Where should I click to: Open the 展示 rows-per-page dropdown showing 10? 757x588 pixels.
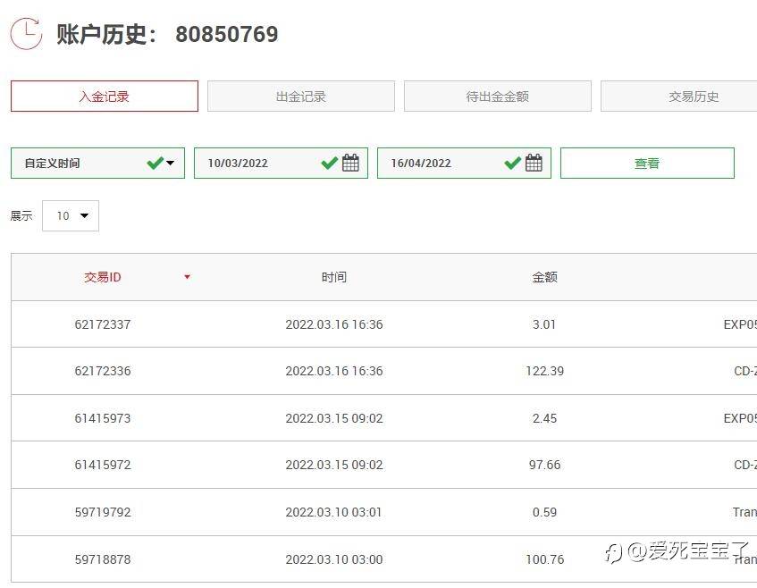71,215
